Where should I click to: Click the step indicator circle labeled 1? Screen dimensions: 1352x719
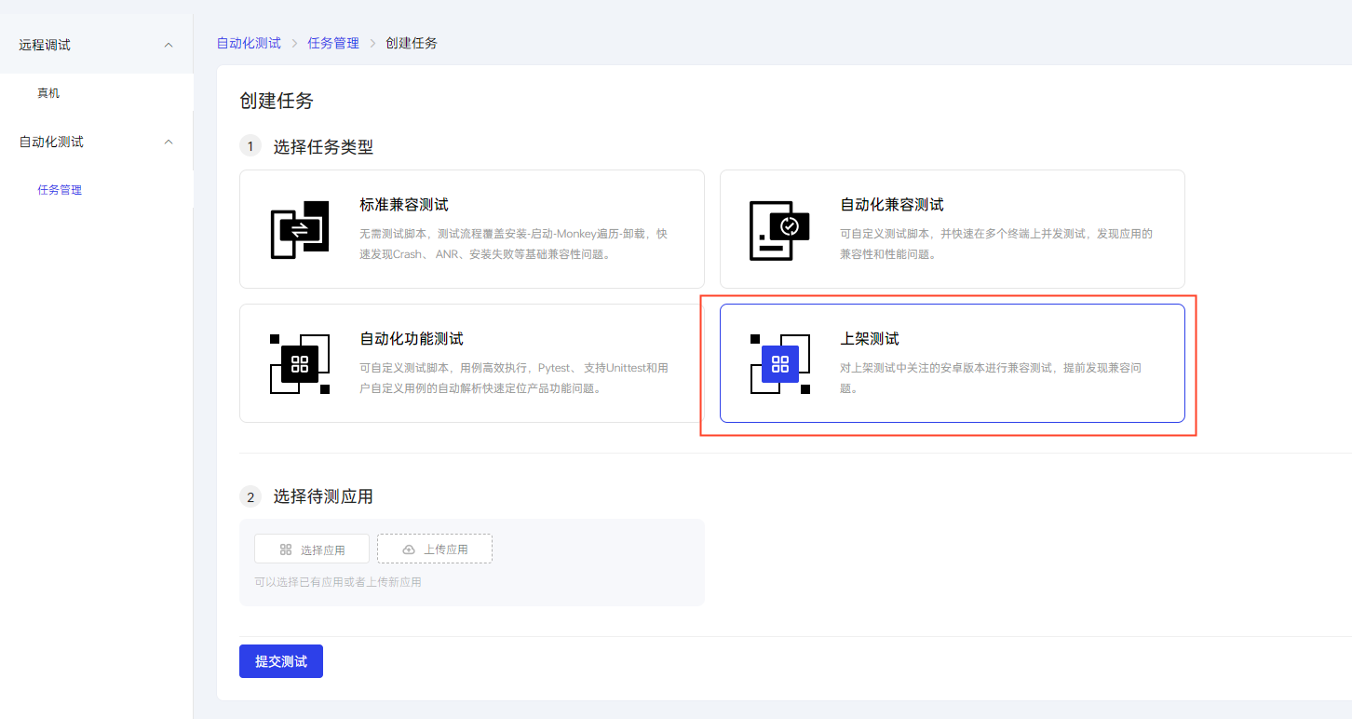pyautogui.click(x=250, y=145)
